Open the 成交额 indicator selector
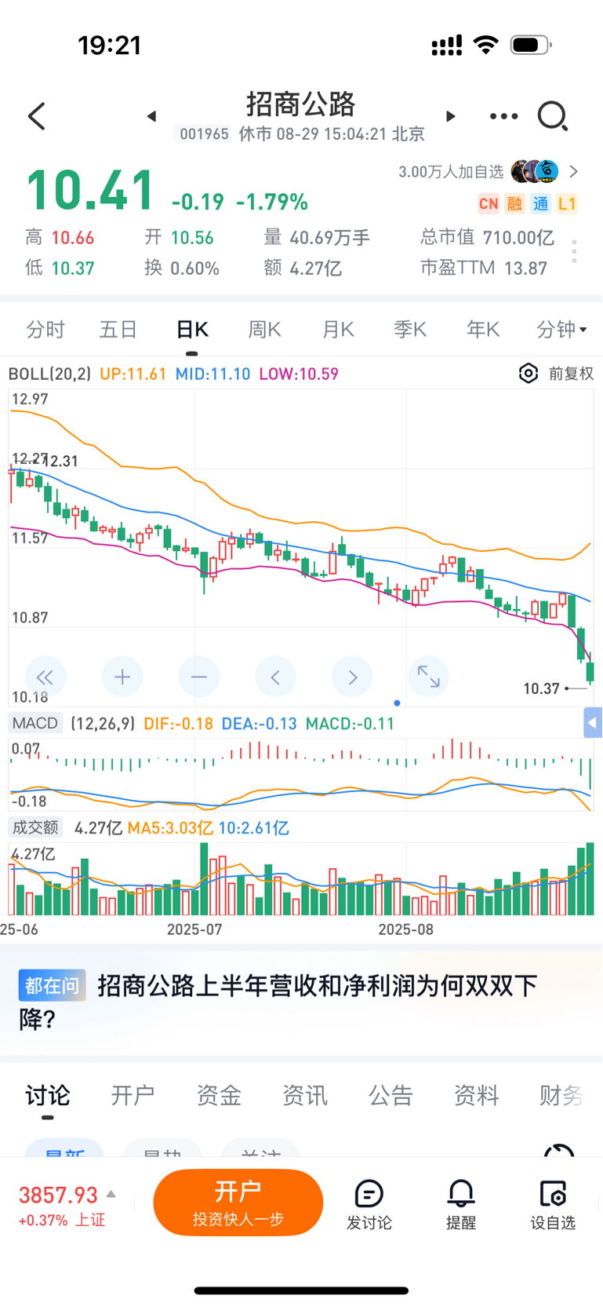Screen dimensions: 603x1307 click(35, 827)
